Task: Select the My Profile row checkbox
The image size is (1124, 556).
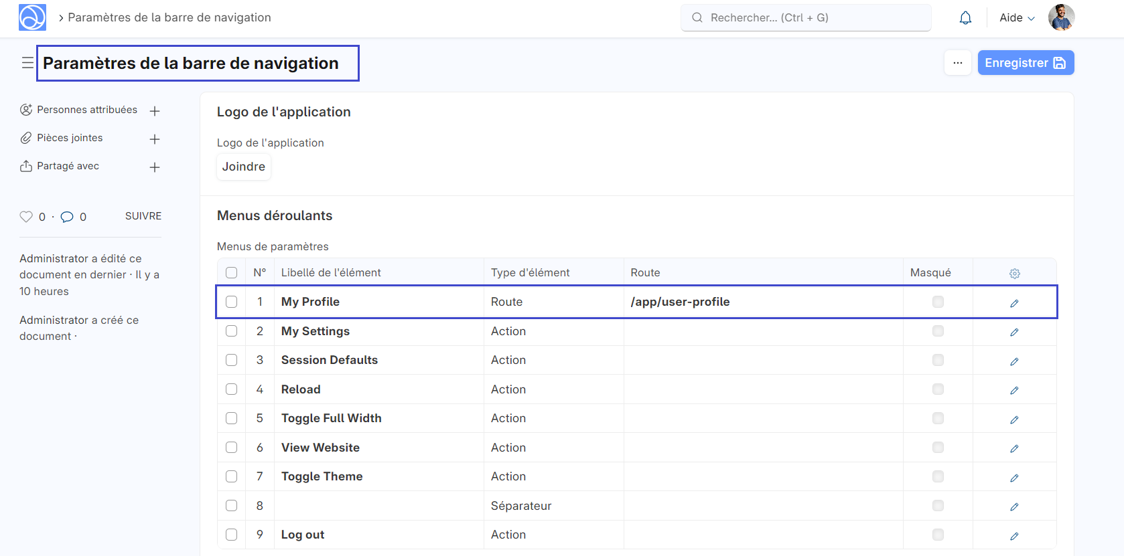Action: (x=232, y=302)
